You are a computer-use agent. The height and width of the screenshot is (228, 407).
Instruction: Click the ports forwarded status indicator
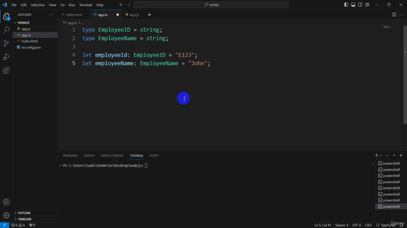tap(32, 225)
